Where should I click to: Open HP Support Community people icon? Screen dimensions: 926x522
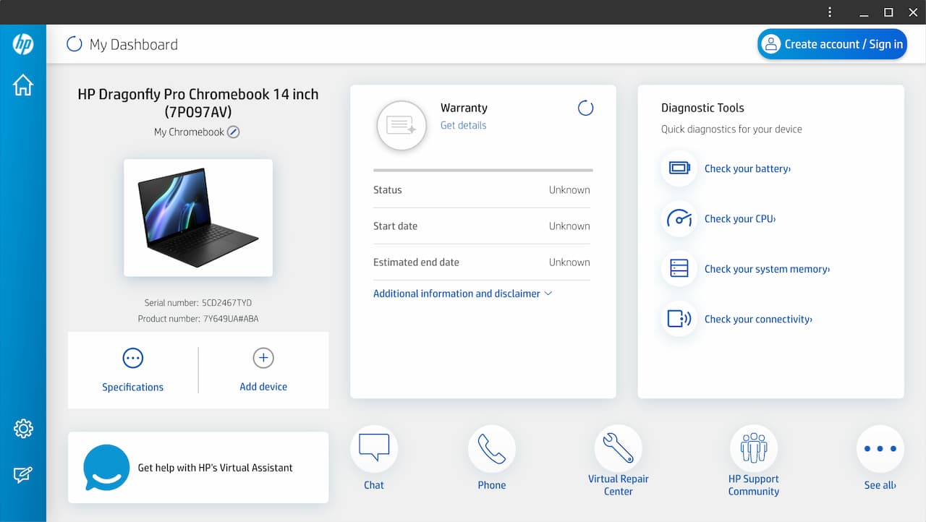click(754, 448)
